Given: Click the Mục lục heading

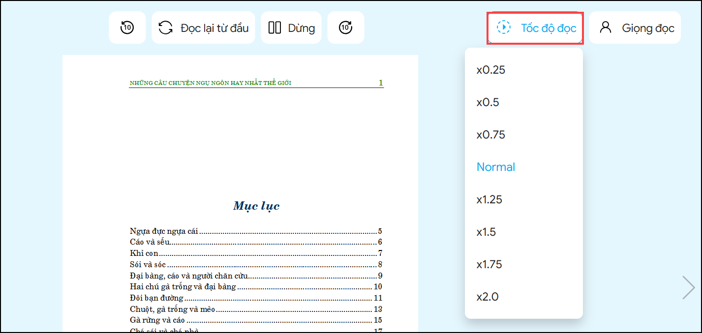Looking at the screenshot, I should 256,206.
